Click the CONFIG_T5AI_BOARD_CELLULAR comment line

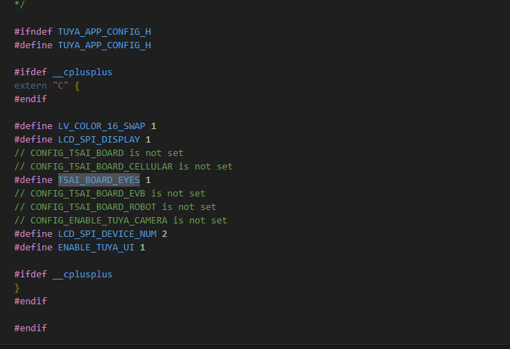coord(124,167)
